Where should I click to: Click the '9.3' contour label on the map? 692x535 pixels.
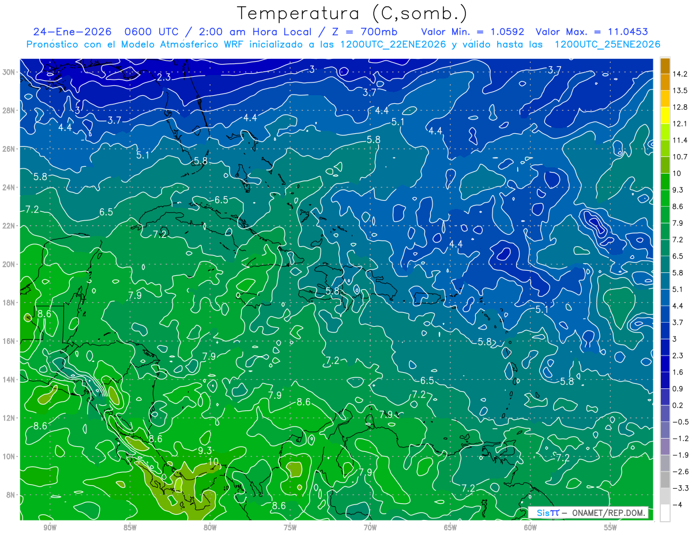pyautogui.click(x=205, y=450)
